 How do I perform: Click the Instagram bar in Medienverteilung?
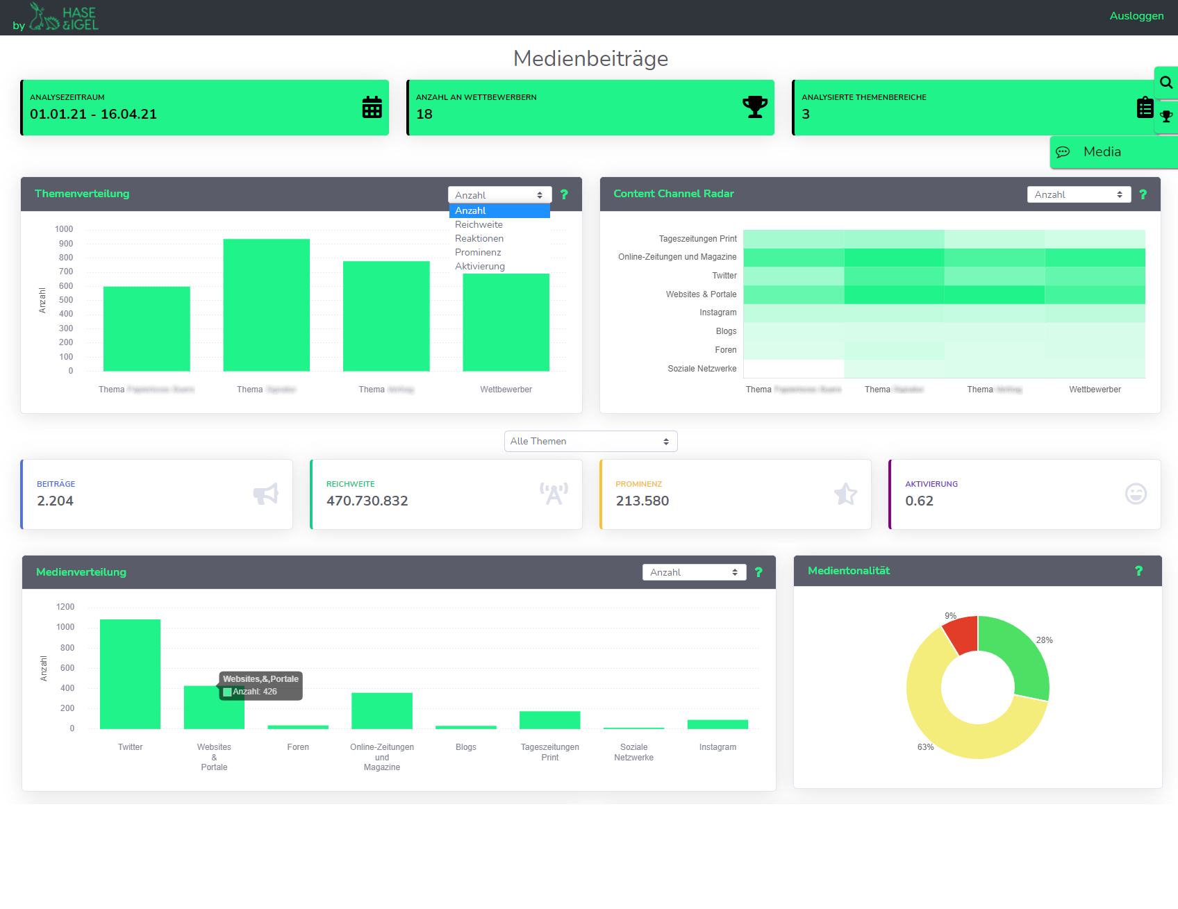click(717, 724)
